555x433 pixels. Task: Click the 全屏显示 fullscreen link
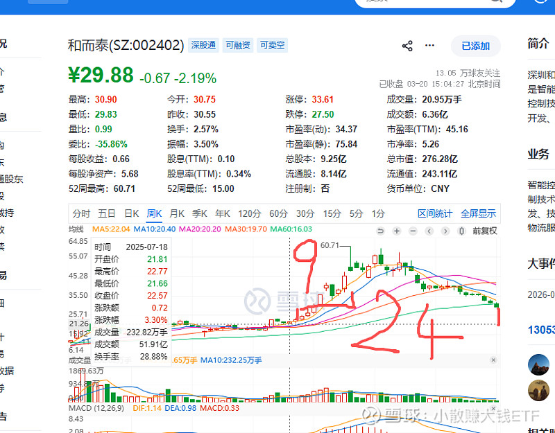(478, 213)
